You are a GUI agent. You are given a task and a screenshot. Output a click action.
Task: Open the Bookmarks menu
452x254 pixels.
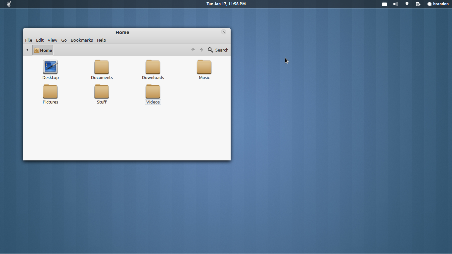(x=82, y=40)
